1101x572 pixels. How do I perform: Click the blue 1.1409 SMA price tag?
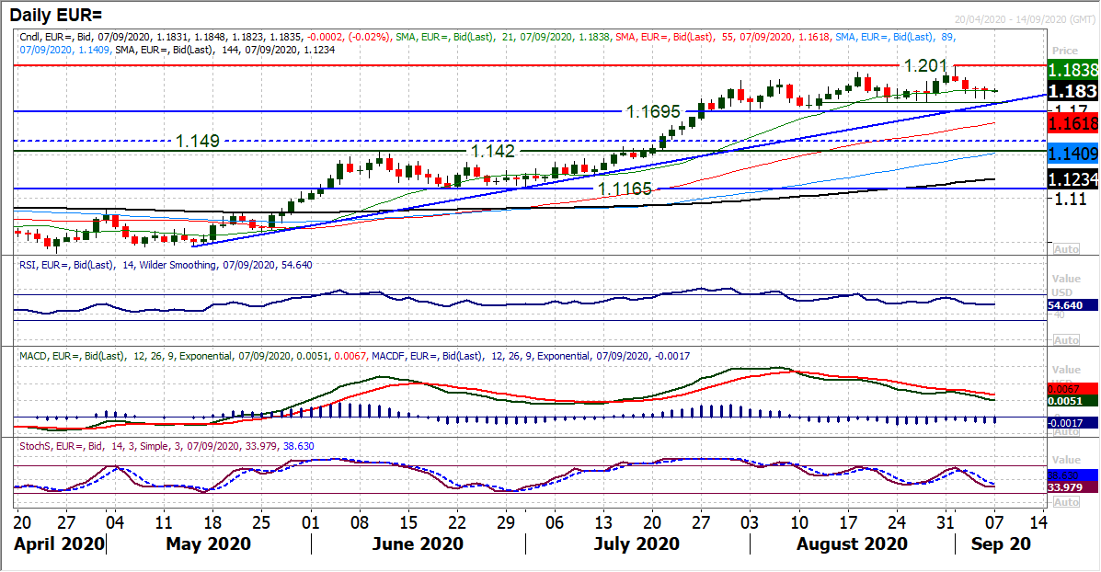click(1073, 154)
